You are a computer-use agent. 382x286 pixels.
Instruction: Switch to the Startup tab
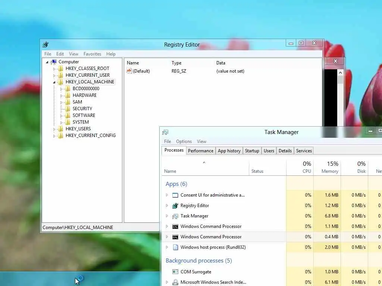pyautogui.click(x=252, y=151)
